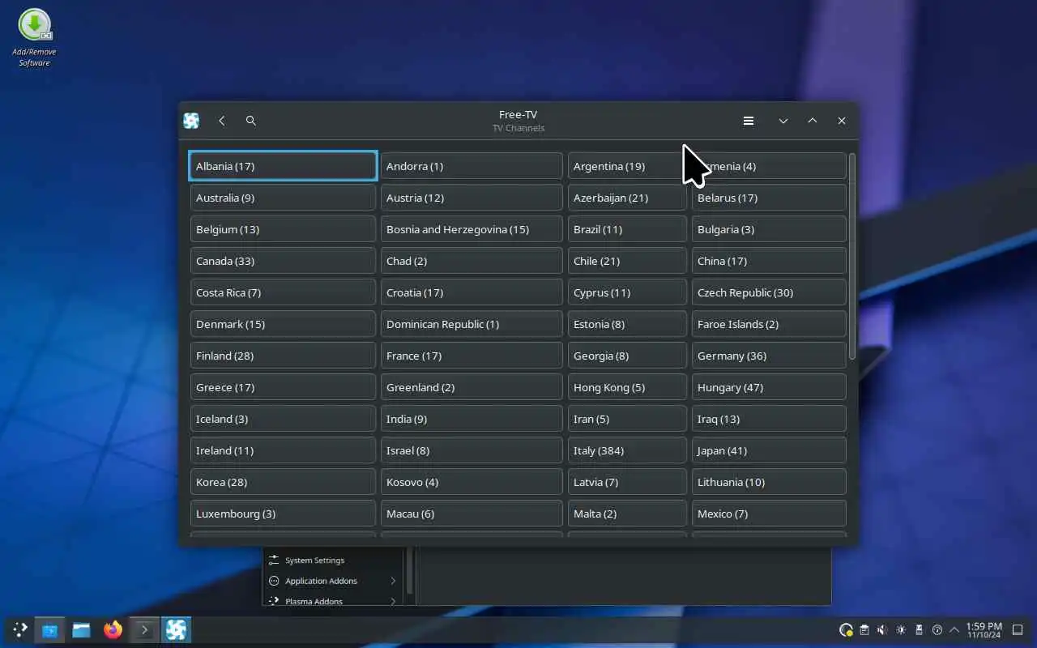Image resolution: width=1037 pixels, height=648 pixels.
Task: Select Belarus (17)
Action: pyautogui.click(x=769, y=198)
